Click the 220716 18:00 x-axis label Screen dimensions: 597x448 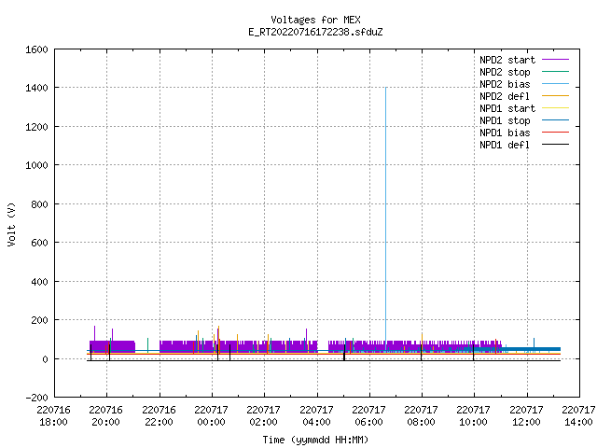(x=54, y=416)
